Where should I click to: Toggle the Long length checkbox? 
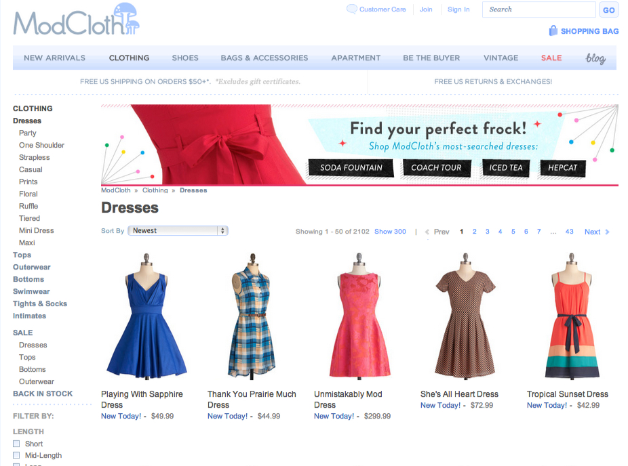[16, 465]
